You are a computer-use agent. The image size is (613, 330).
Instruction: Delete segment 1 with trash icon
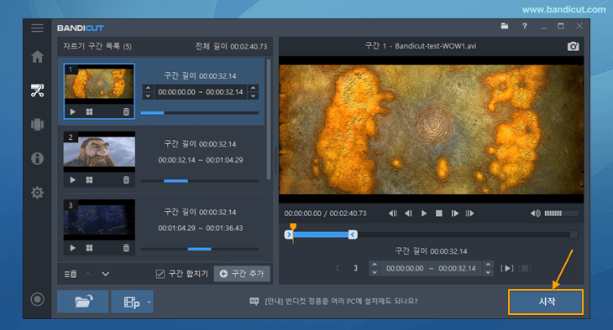(x=126, y=112)
